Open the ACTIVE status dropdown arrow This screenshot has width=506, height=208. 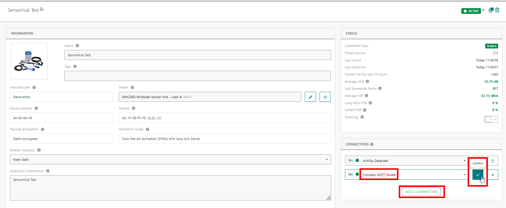click(x=483, y=10)
